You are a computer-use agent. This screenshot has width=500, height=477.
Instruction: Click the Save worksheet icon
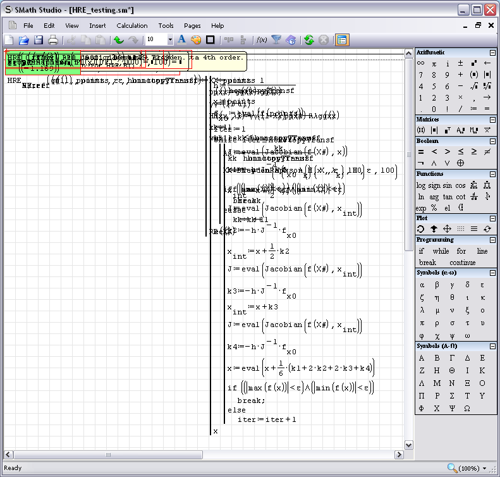click(x=39, y=40)
